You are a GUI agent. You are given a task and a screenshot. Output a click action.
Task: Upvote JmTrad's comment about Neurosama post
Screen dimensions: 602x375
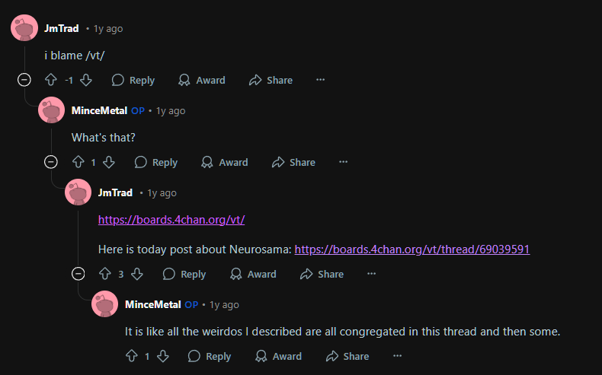click(x=105, y=274)
